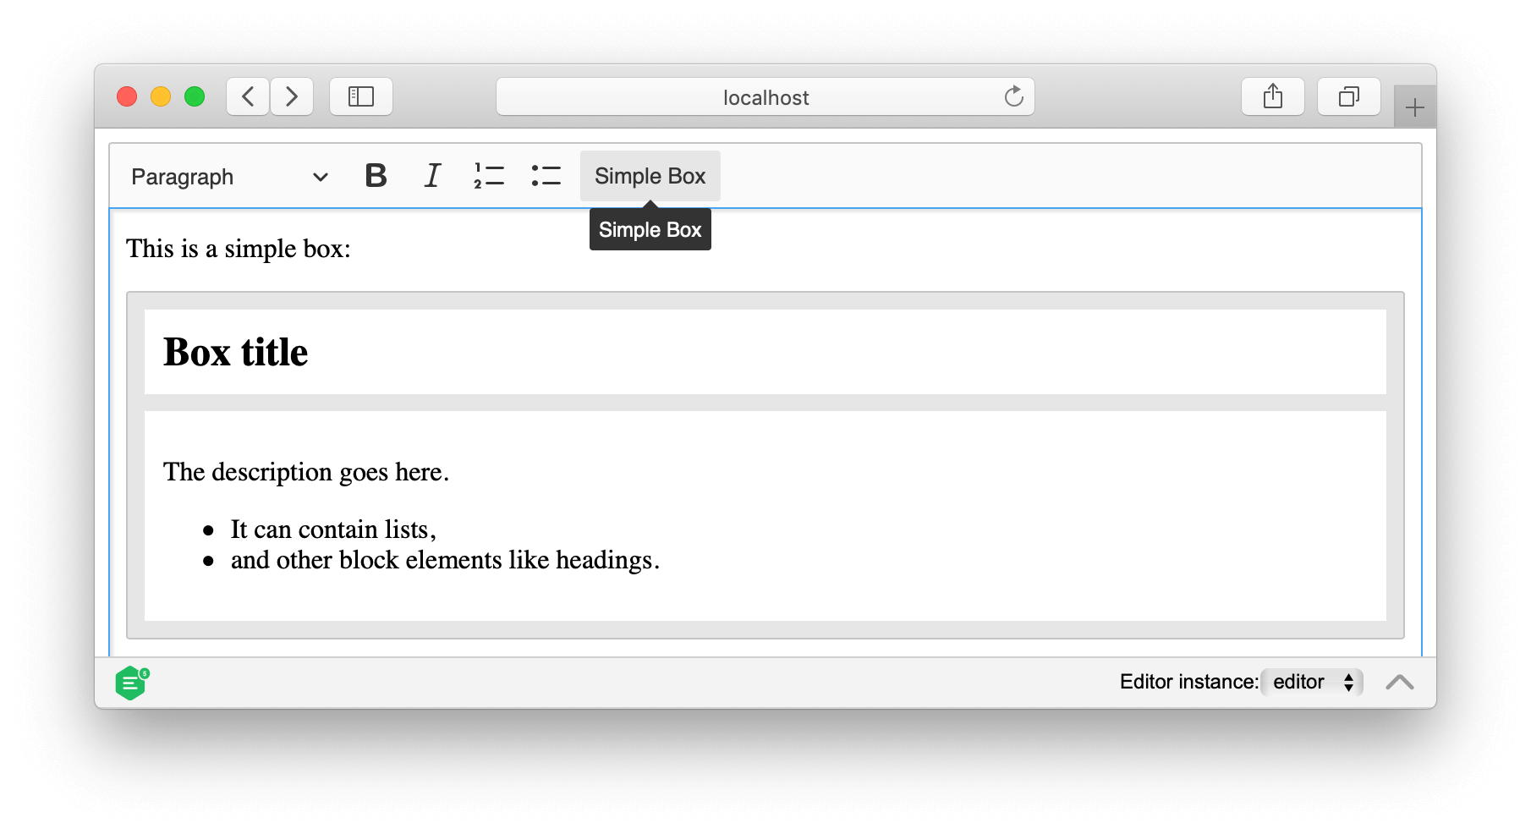Image resolution: width=1531 pixels, height=834 pixels.
Task: Open the Editor instance selector
Action: click(1310, 682)
